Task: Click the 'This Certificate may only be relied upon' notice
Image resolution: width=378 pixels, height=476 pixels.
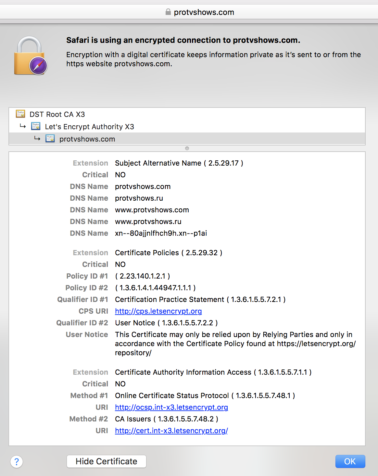Action: pos(235,344)
